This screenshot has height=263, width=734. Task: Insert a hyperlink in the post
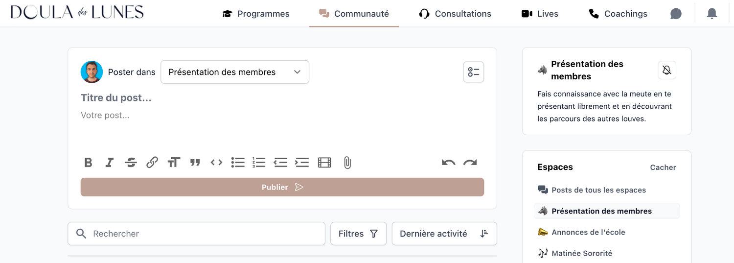(x=152, y=163)
